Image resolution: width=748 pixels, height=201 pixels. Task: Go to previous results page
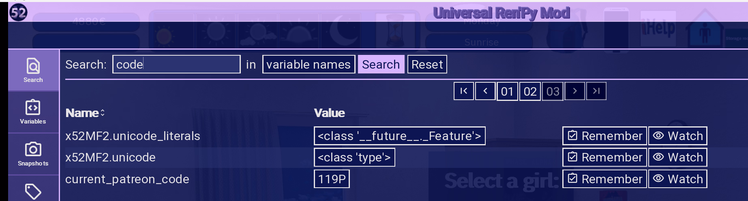tap(485, 91)
